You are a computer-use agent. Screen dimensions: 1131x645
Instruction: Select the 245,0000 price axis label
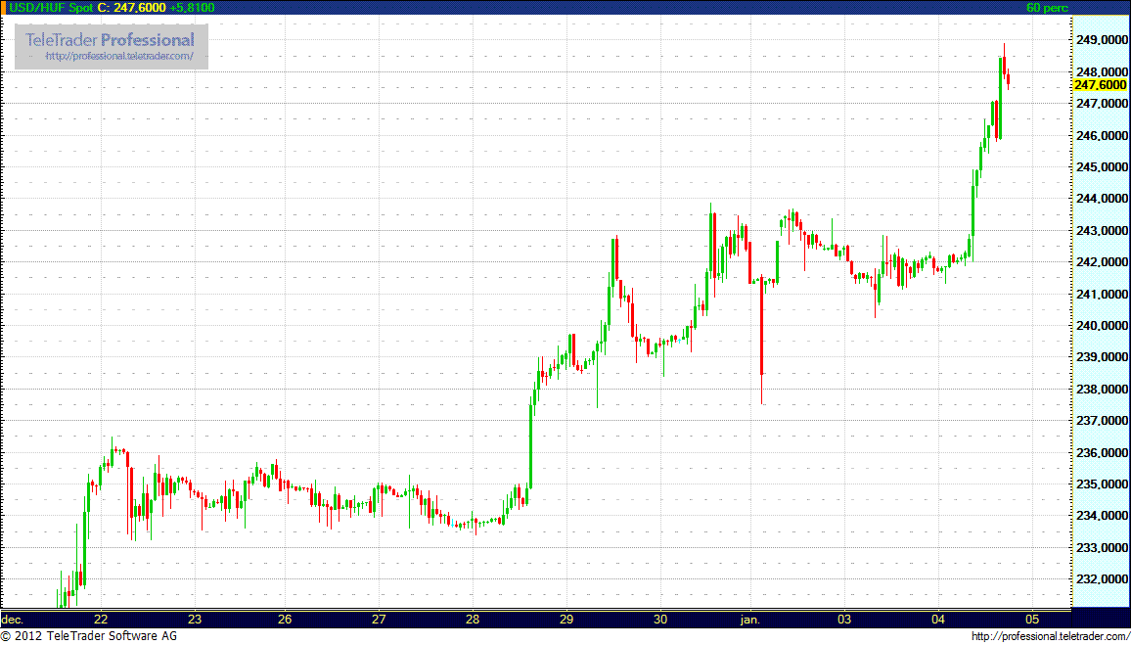[1103, 167]
